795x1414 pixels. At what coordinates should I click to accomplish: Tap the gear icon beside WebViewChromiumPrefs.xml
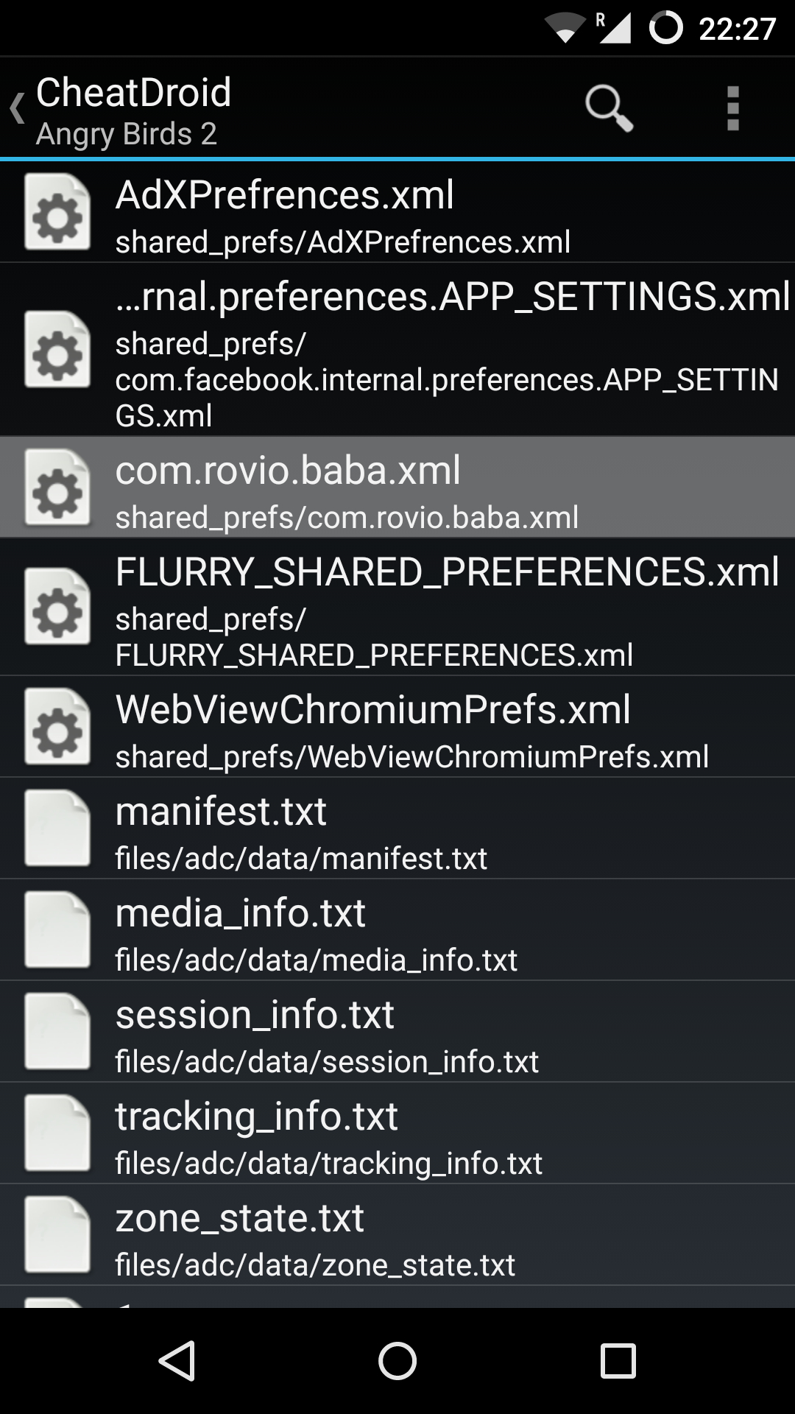57,727
